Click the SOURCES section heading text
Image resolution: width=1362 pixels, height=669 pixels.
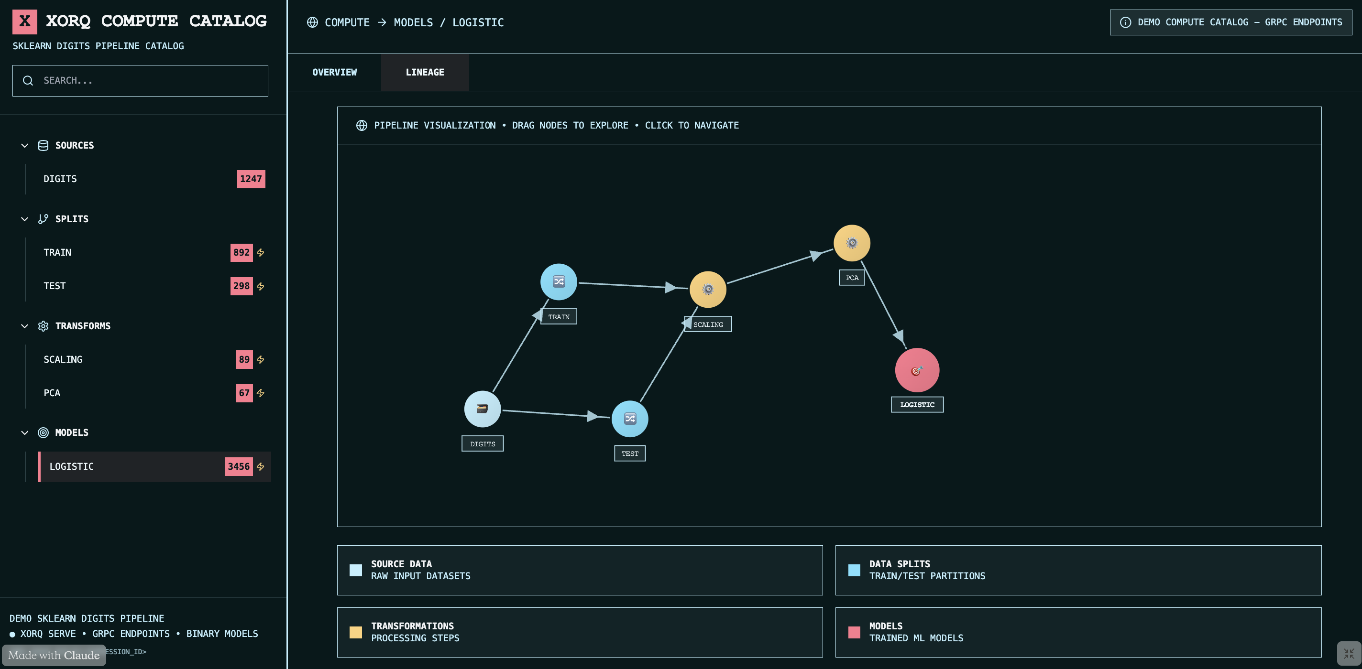(75, 145)
